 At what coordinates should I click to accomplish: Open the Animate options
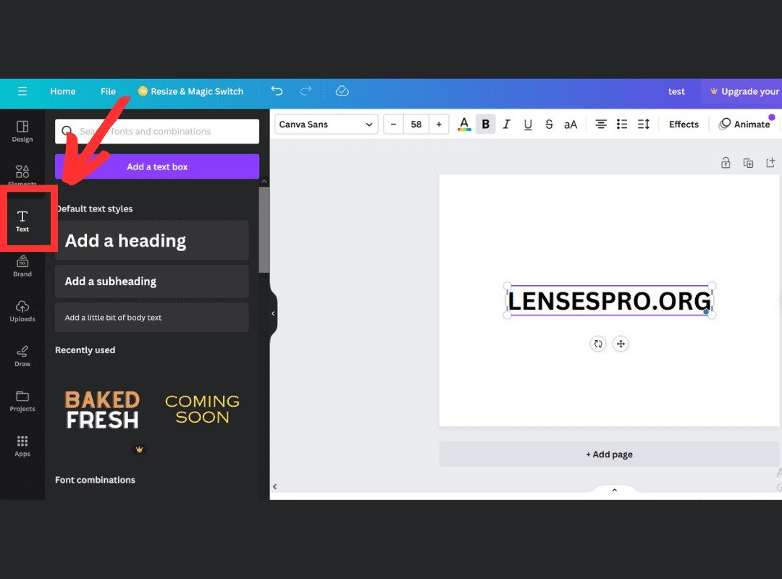[744, 124]
